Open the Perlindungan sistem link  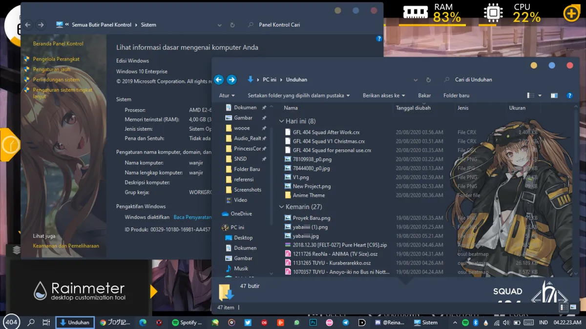click(56, 79)
